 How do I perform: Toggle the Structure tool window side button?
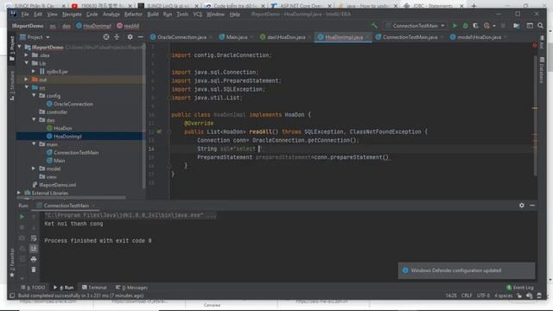[x=12, y=86]
